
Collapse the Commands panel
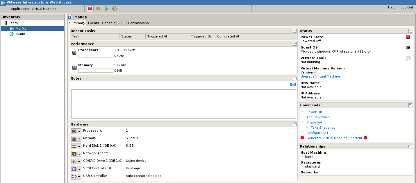tap(410, 105)
